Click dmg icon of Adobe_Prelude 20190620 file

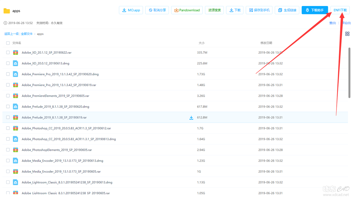point(16,107)
